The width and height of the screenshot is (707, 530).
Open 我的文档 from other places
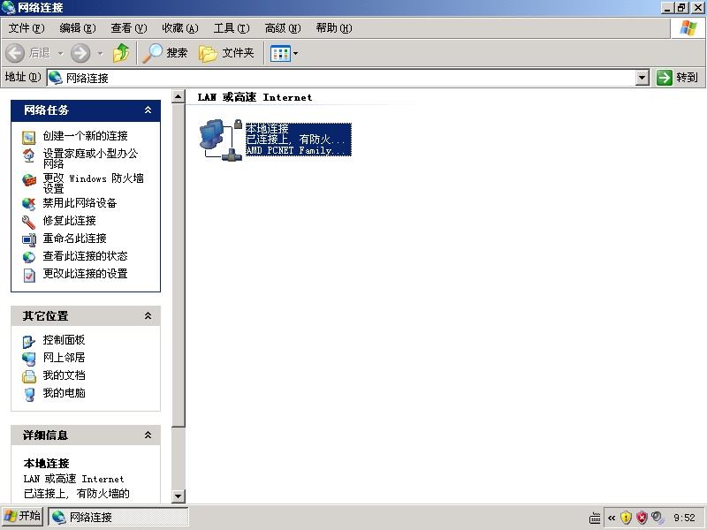(64, 375)
